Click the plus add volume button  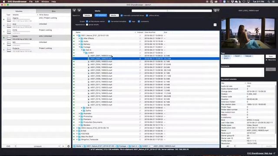(63, 146)
